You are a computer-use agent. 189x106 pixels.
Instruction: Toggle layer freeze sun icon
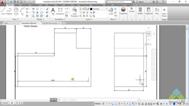[83, 9]
